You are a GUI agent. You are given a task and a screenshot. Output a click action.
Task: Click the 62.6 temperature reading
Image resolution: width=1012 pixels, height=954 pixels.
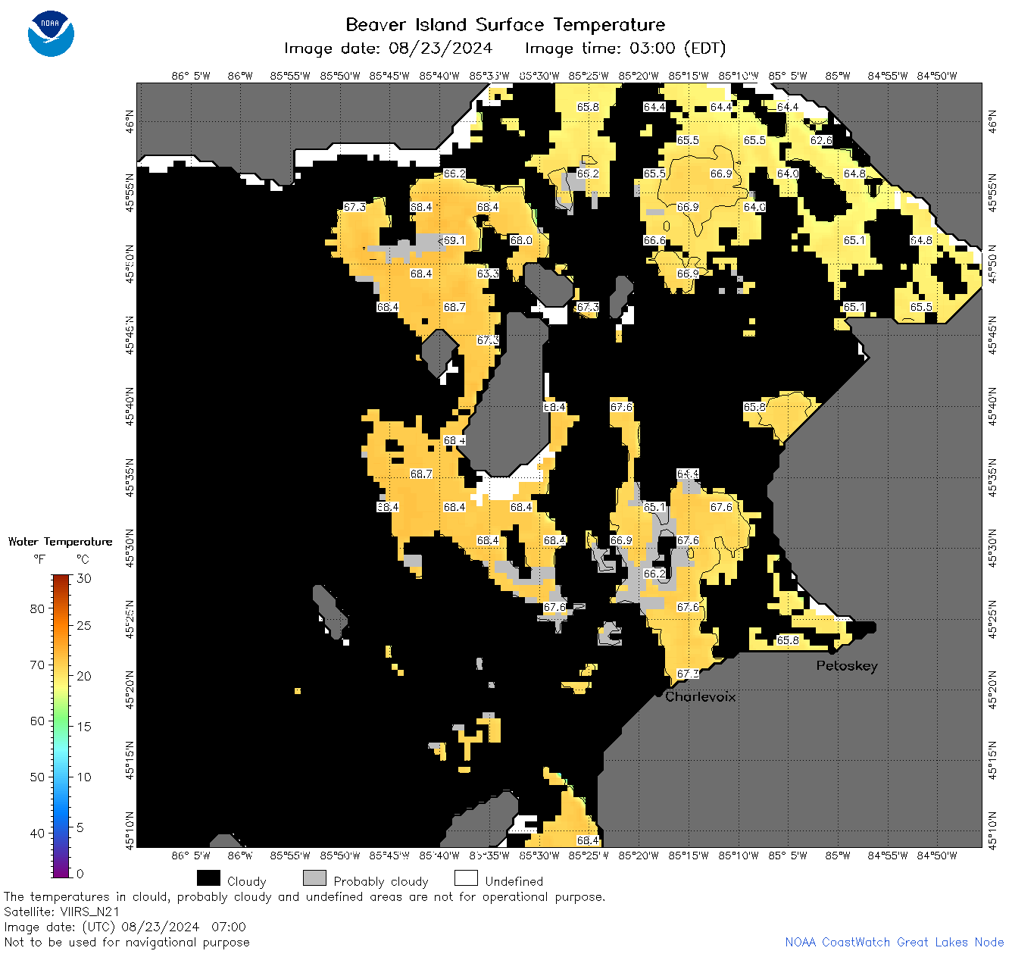pyautogui.click(x=821, y=140)
